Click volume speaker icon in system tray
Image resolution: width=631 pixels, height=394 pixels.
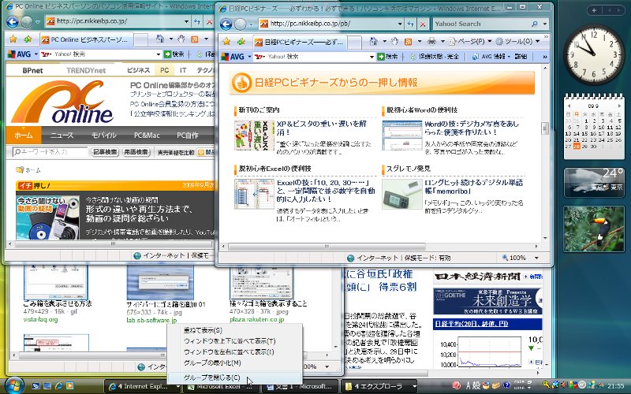tap(564, 385)
